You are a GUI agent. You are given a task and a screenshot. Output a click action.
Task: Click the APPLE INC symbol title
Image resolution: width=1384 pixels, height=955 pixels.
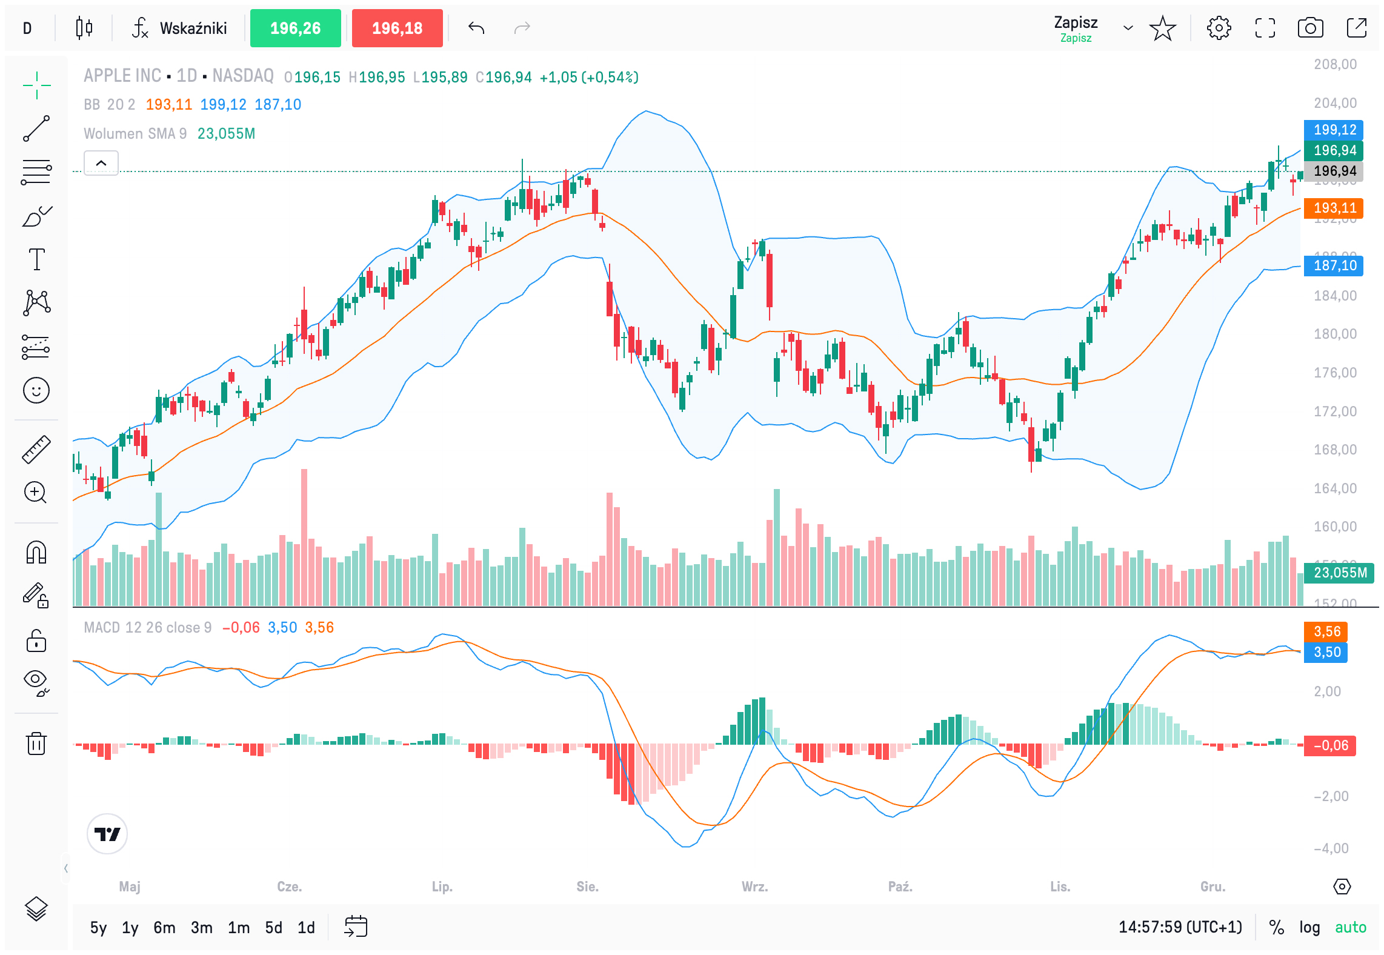point(122,76)
